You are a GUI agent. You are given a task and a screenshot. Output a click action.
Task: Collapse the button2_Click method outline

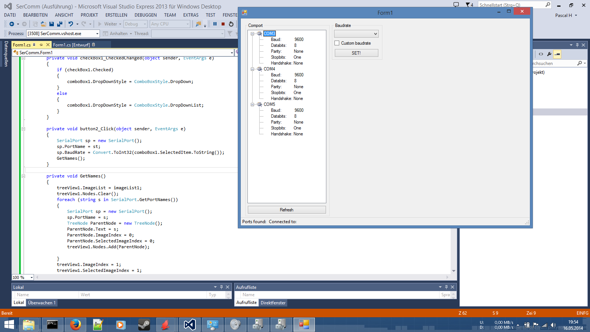pos(23,129)
